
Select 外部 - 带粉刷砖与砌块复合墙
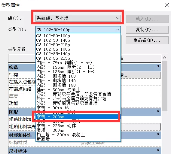(78, 103)
